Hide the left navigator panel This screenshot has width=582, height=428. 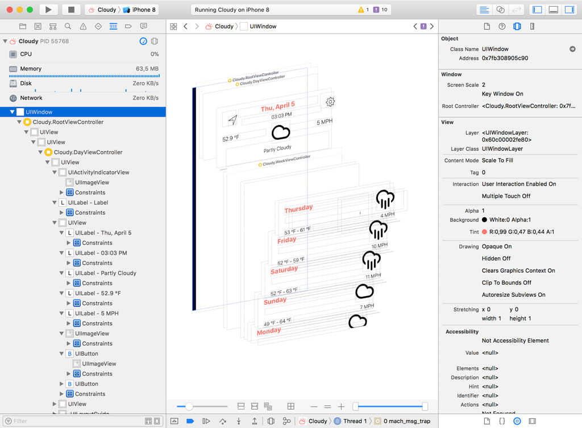pyautogui.click(x=537, y=10)
